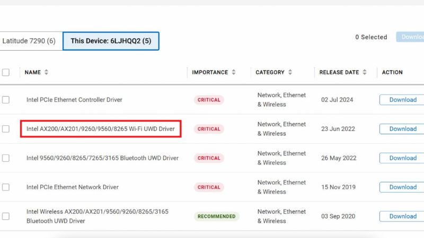Click the 15 Nov 2019 release date
Screen dimensions: 424x238
(338, 187)
